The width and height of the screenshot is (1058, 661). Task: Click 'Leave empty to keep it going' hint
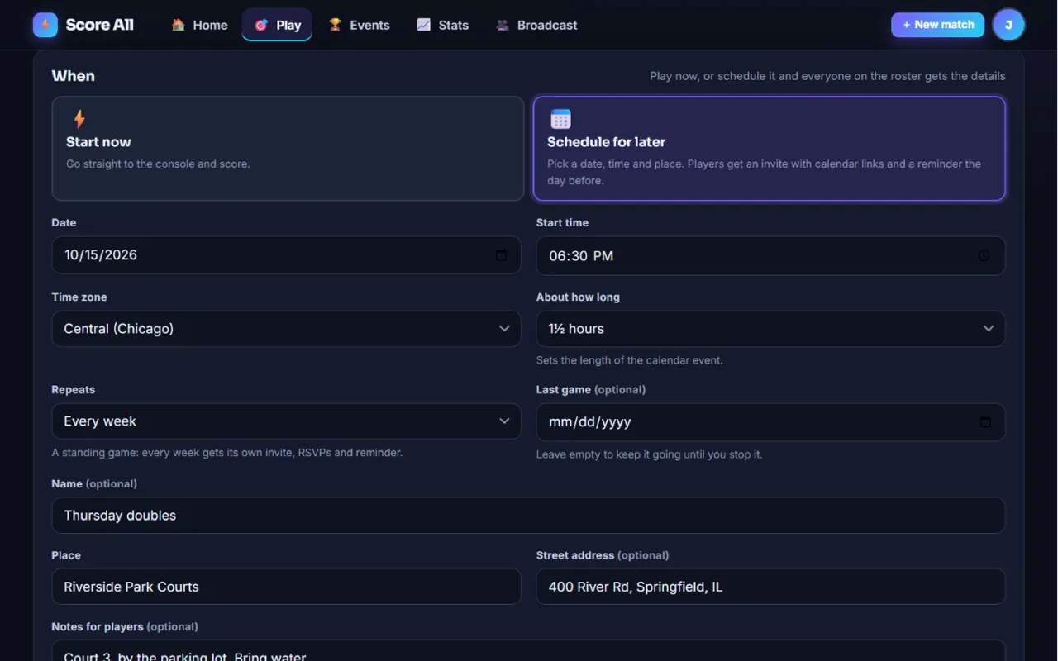pyautogui.click(x=649, y=454)
